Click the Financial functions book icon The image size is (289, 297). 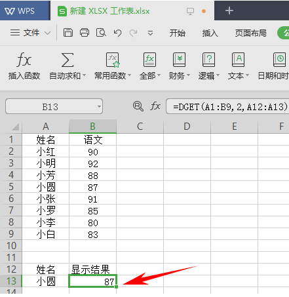pos(179,60)
